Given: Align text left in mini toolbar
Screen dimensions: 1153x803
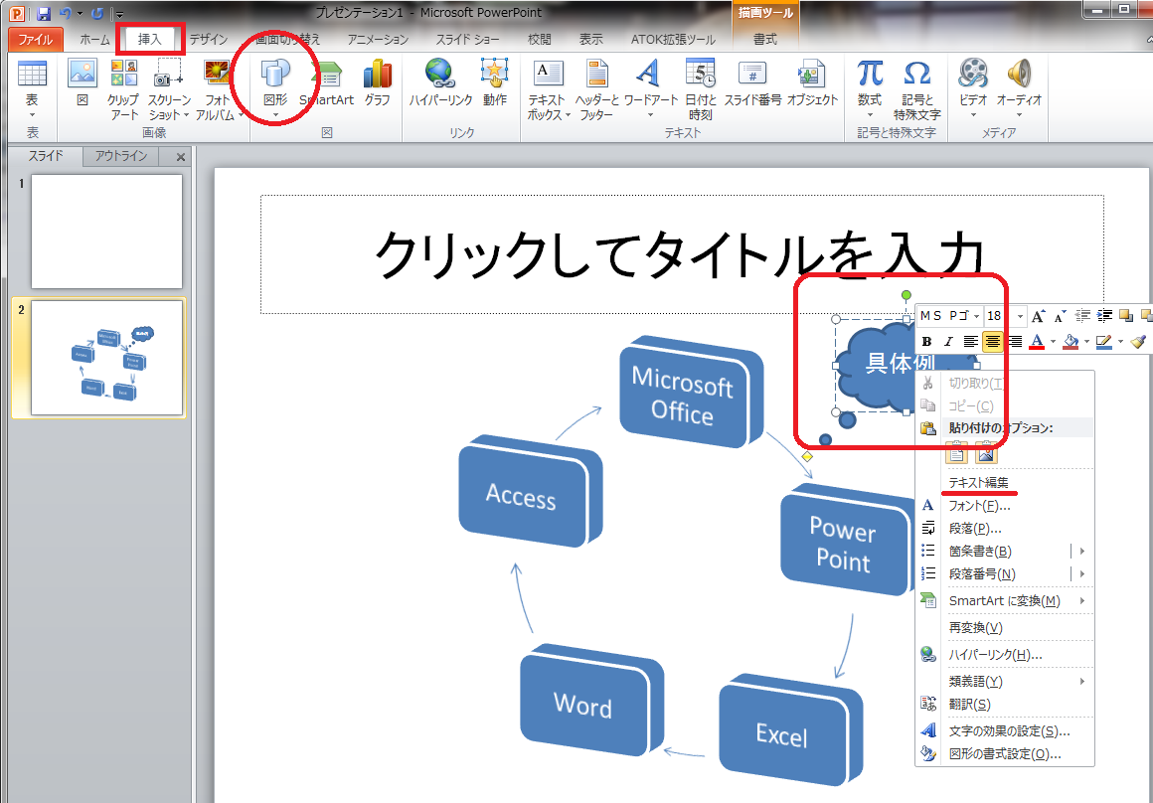Looking at the screenshot, I should [971, 341].
